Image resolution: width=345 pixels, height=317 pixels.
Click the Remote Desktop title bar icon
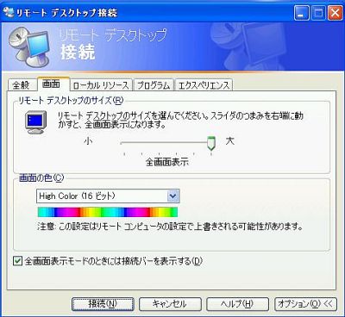(x=8, y=12)
